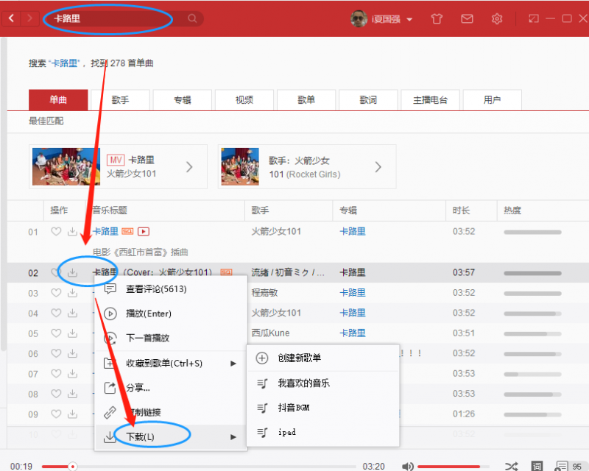Download song in row 06
Screen dimensions: 589x471
[x=72, y=353]
